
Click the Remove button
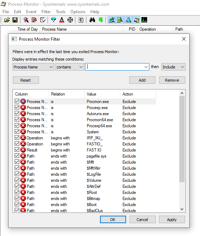coord(172,80)
